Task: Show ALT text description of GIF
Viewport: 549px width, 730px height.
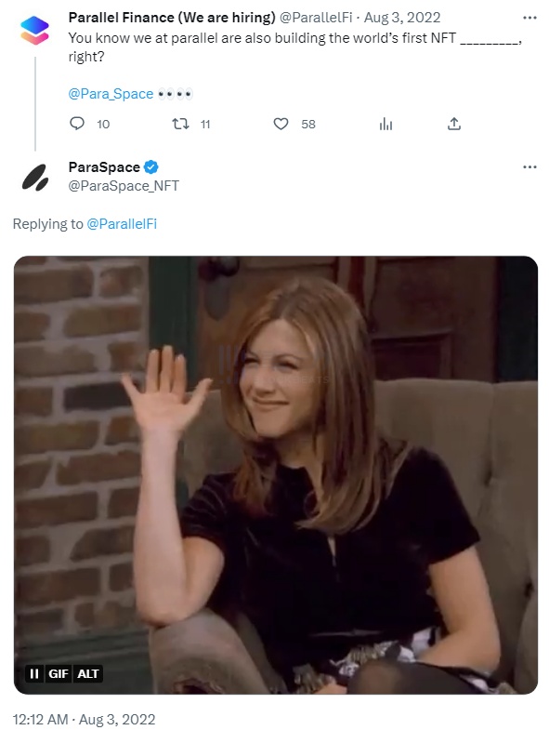Action: (x=88, y=673)
